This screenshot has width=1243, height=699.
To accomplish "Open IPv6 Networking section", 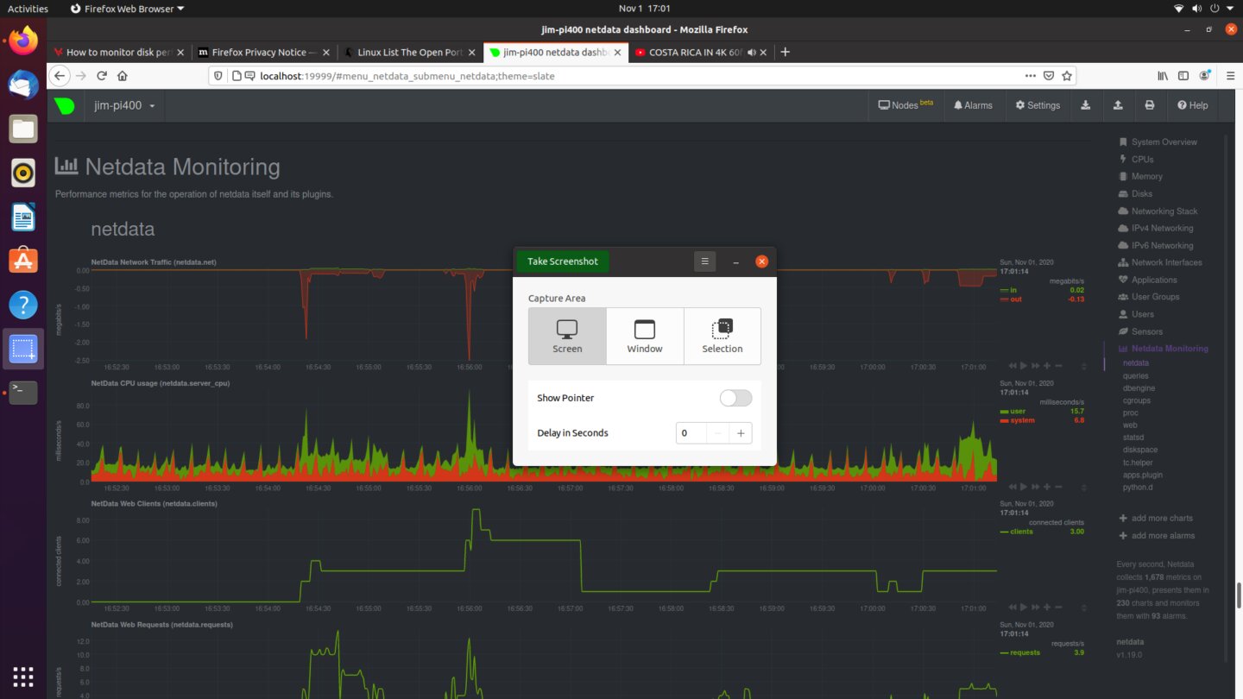I will tap(1155, 246).
